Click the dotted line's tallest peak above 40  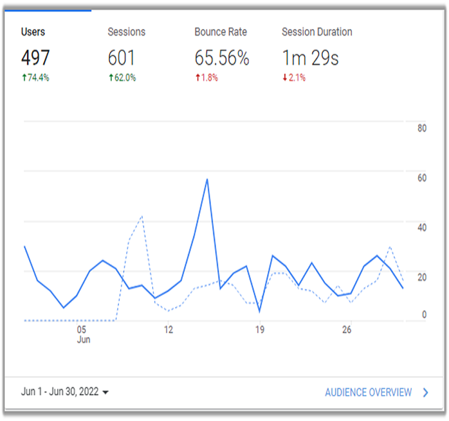point(142,216)
